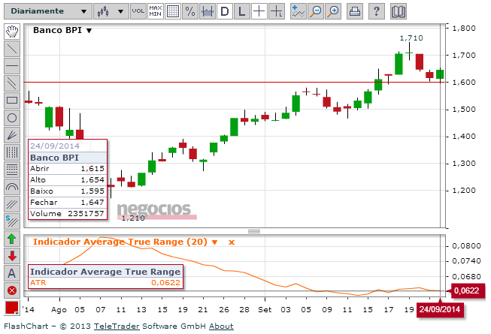Enable the crosshair cursor
This screenshot has width=491, height=334.
(x=259, y=11)
